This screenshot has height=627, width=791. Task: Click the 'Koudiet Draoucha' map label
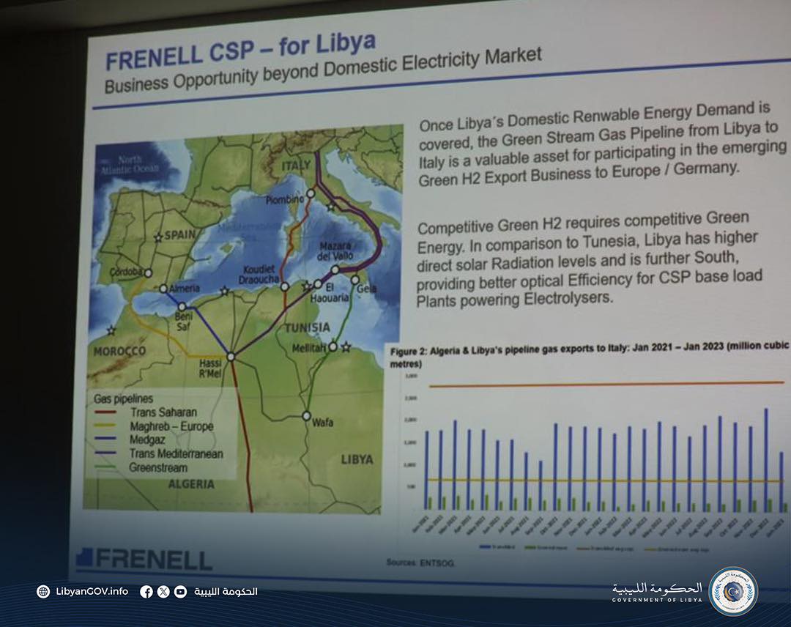point(259,275)
